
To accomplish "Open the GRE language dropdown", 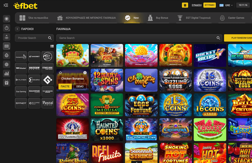I will (226, 5).
